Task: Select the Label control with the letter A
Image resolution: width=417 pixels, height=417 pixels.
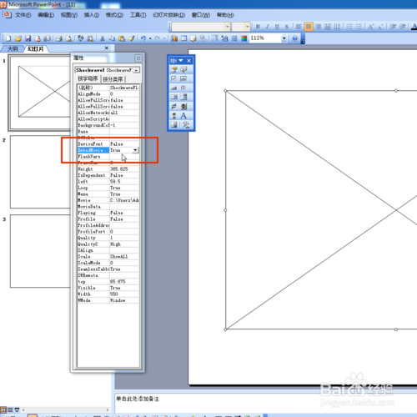Action: point(183,116)
